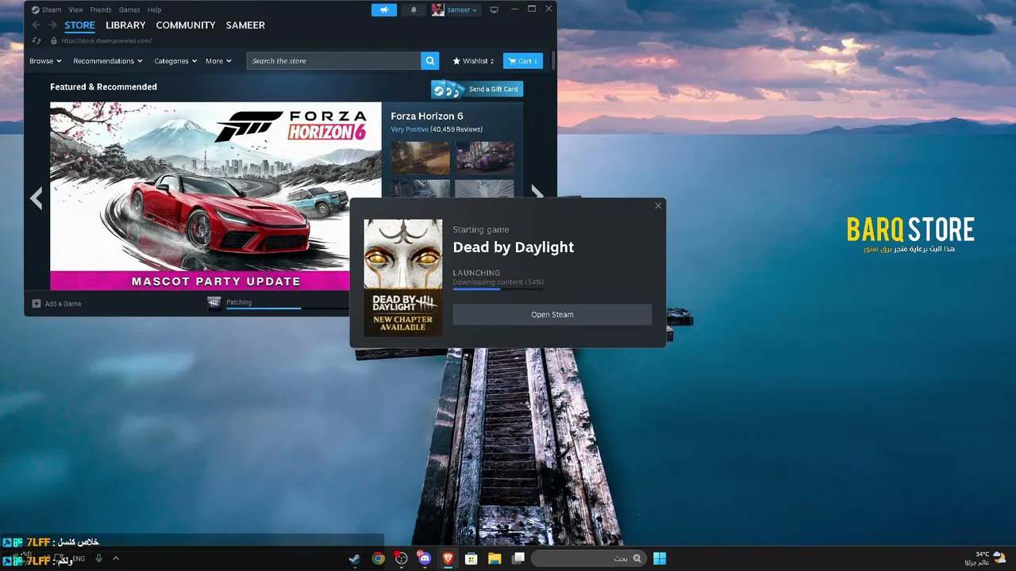This screenshot has height=571, width=1016.
Task: Click the Patching status label
Action: coord(239,302)
